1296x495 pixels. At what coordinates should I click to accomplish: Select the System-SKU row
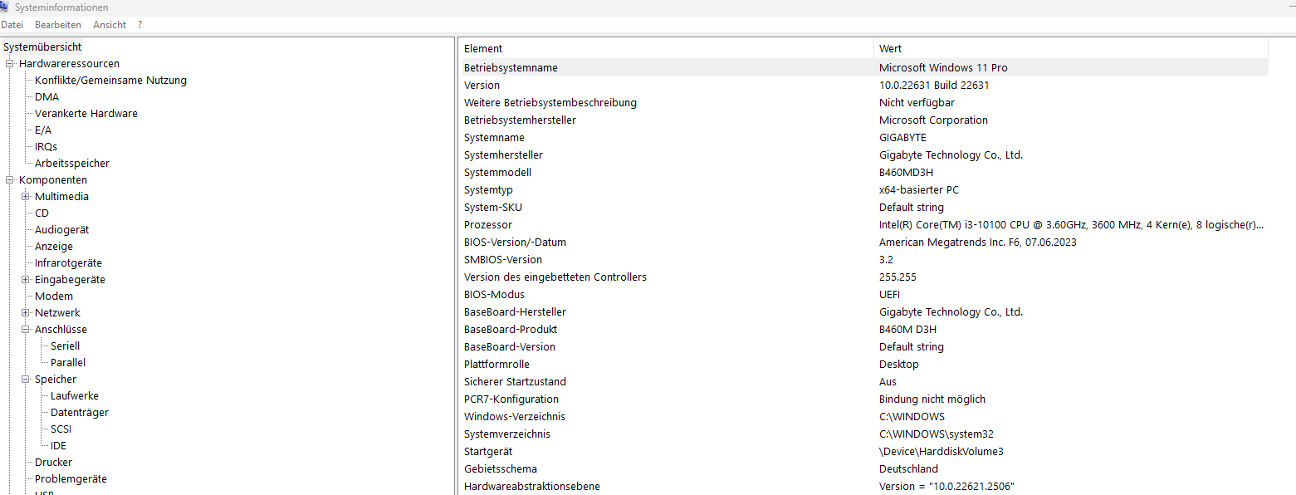[864, 208]
